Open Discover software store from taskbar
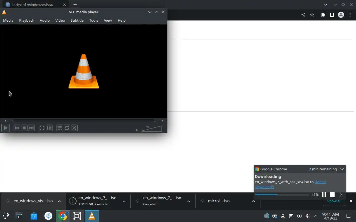 (34, 216)
